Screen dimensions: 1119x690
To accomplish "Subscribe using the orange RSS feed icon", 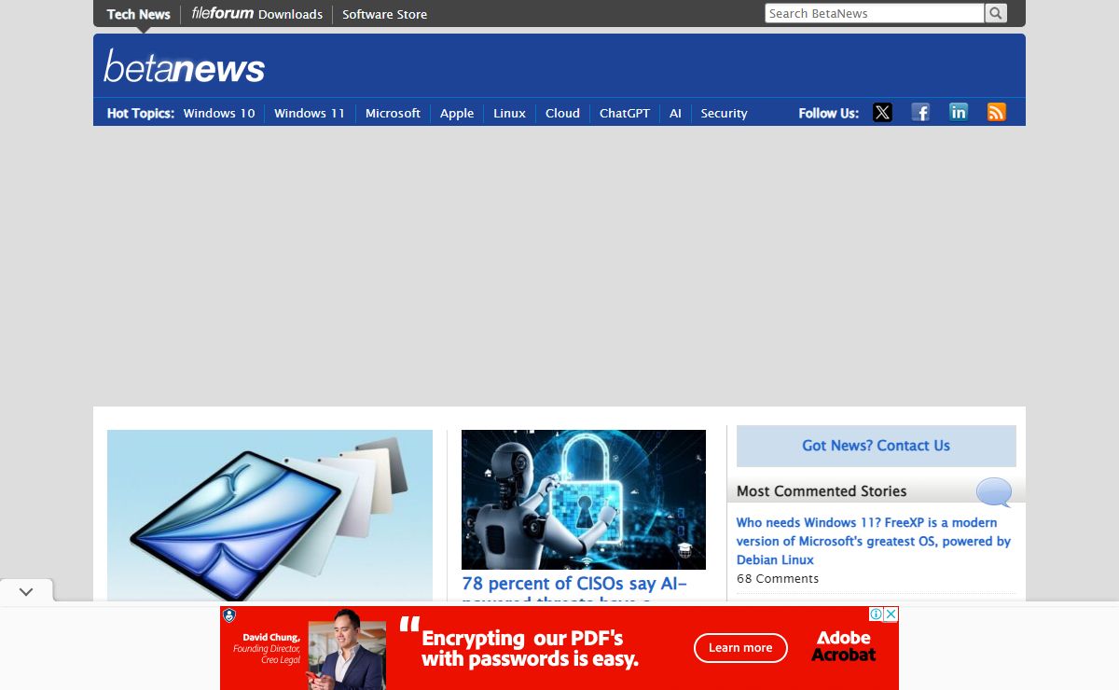I will [996, 112].
